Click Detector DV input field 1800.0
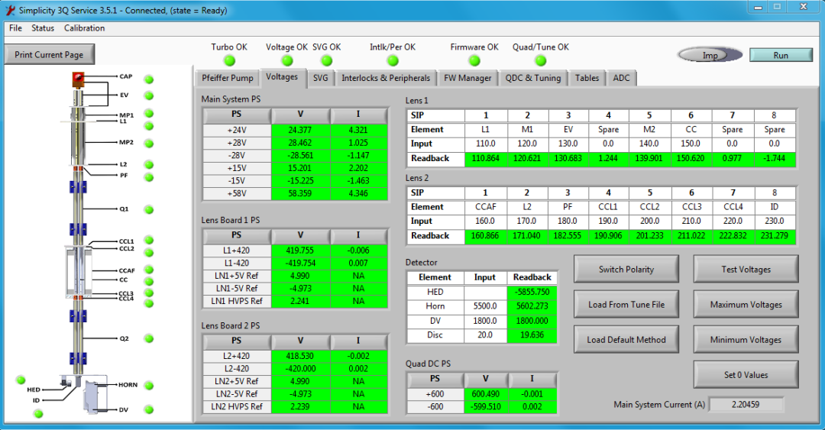The height and width of the screenshot is (430, 825). tap(485, 321)
